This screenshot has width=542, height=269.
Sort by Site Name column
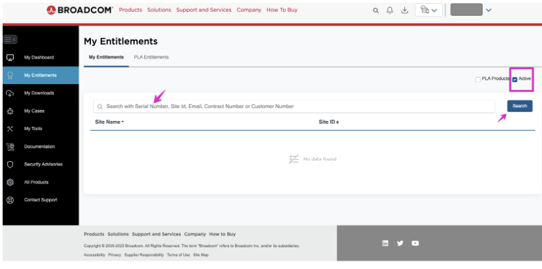(109, 122)
